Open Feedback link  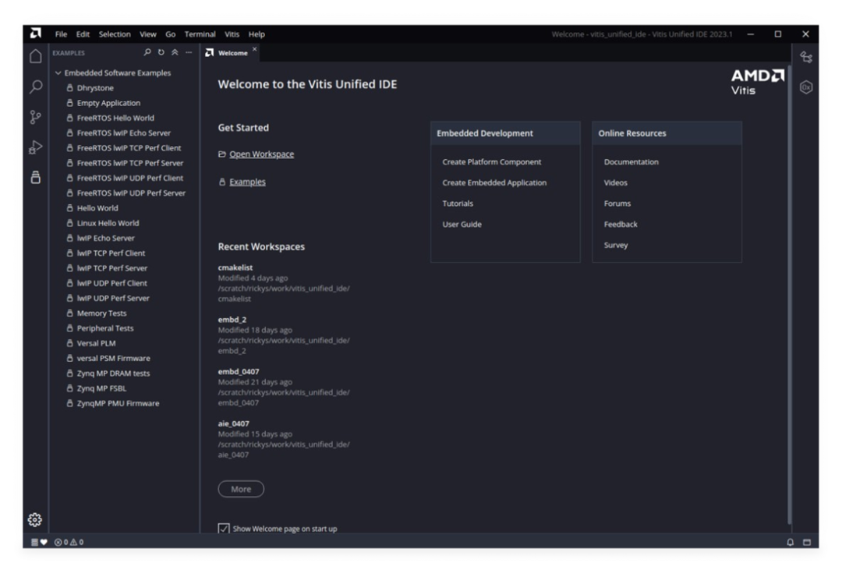tap(621, 224)
